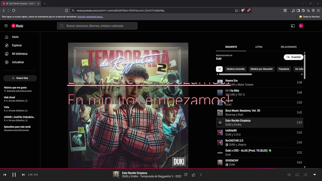Like the current song
Image resolution: width=322 pixels, height=181 pixels.
click(x=193, y=175)
